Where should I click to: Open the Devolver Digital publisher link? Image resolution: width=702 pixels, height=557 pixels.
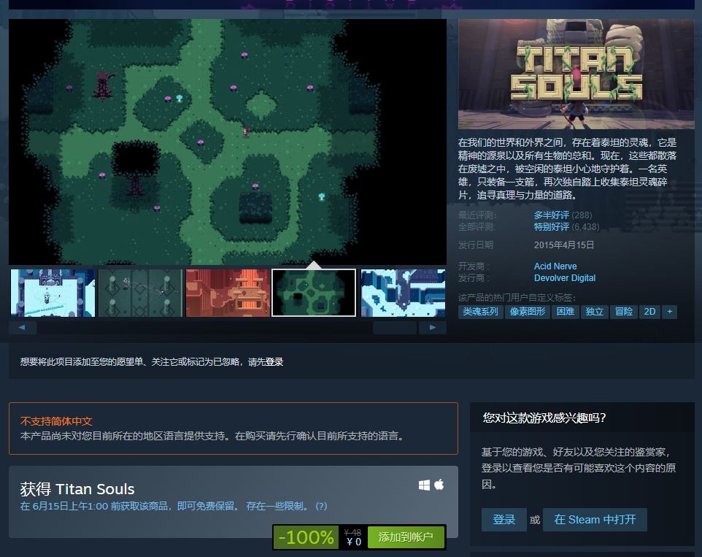[565, 278]
